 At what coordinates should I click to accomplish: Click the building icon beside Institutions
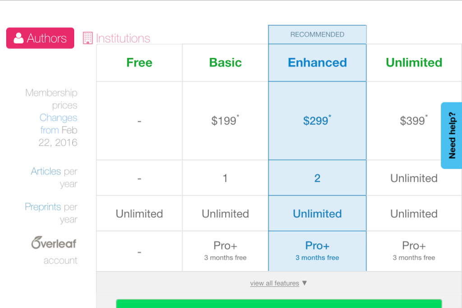point(88,38)
